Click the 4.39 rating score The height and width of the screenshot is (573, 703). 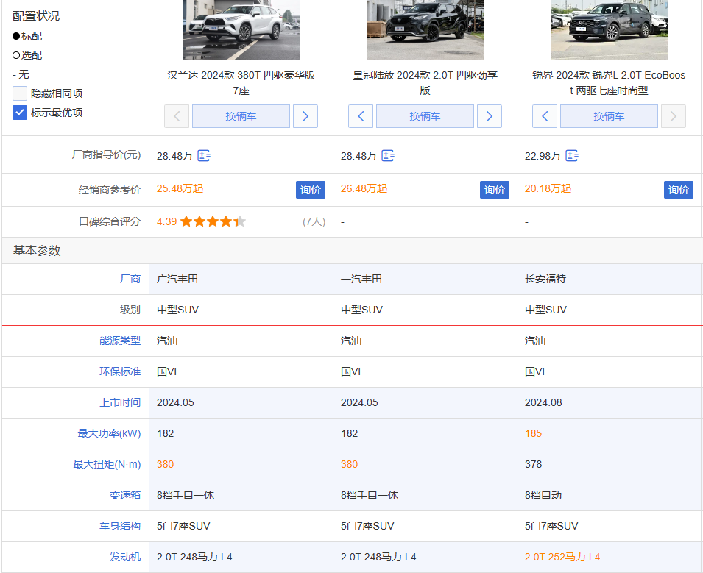(167, 221)
